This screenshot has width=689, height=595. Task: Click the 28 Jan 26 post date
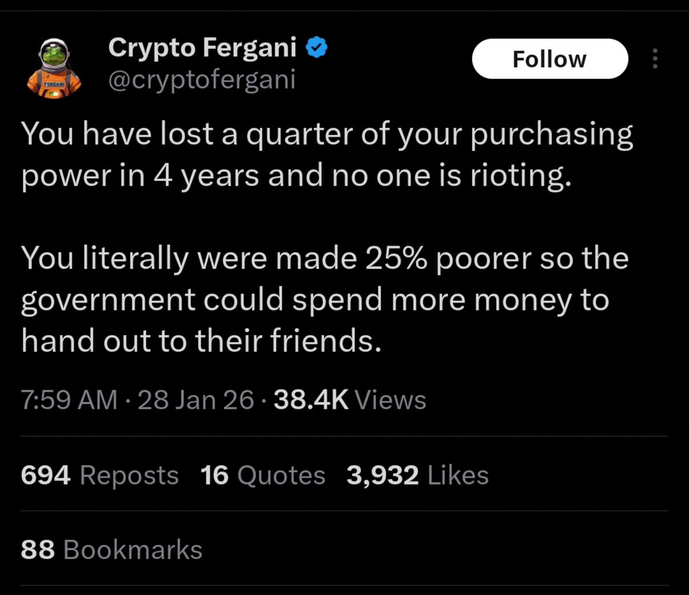click(x=195, y=400)
